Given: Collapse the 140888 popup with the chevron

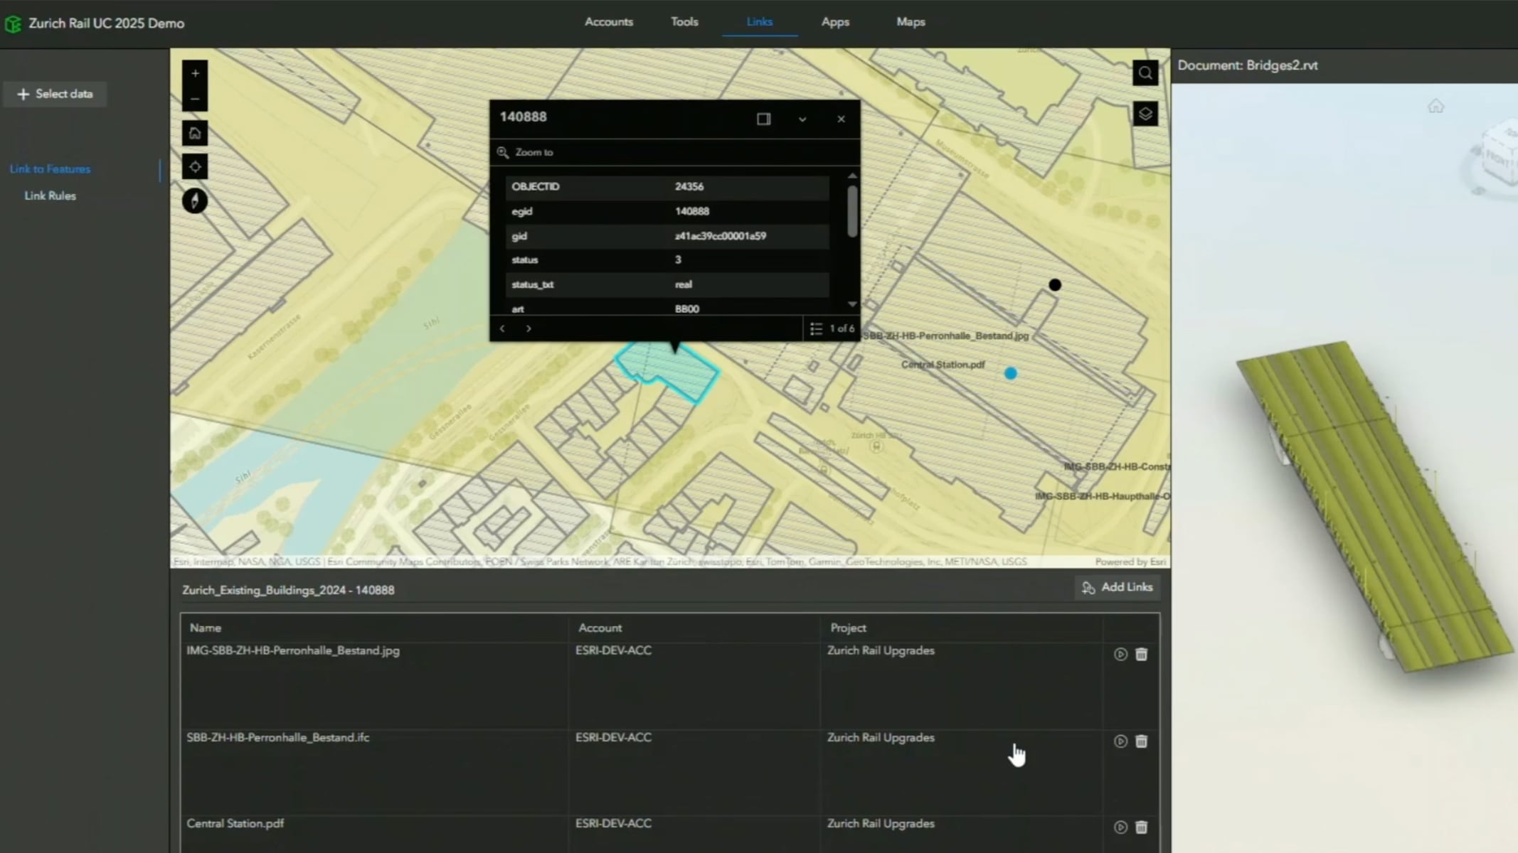Looking at the screenshot, I should pyautogui.click(x=802, y=119).
